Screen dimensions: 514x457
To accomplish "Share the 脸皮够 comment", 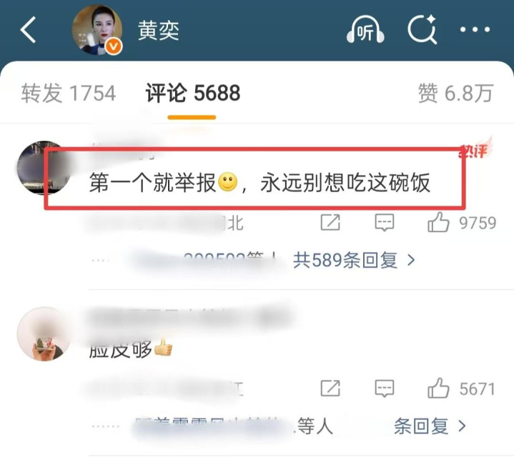I will [330, 388].
